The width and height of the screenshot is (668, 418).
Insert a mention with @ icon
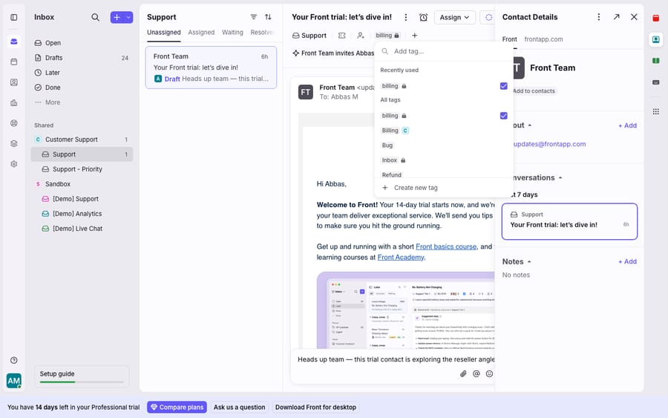(x=477, y=373)
